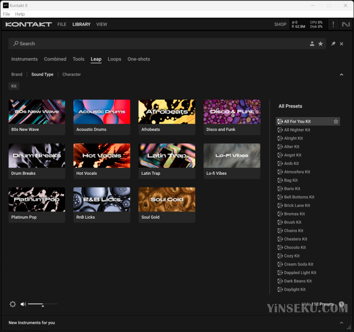354x332 pixels.
Task: Collapse the filter section with the chevron
Action: point(342,75)
